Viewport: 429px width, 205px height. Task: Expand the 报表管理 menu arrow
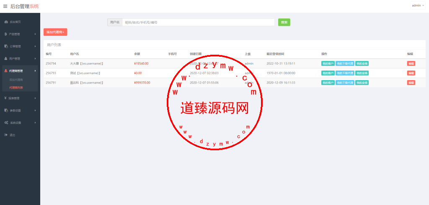click(35, 98)
